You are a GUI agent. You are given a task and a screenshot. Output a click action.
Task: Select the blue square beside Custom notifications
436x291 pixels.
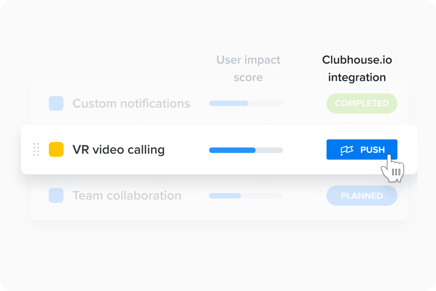coord(56,103)
